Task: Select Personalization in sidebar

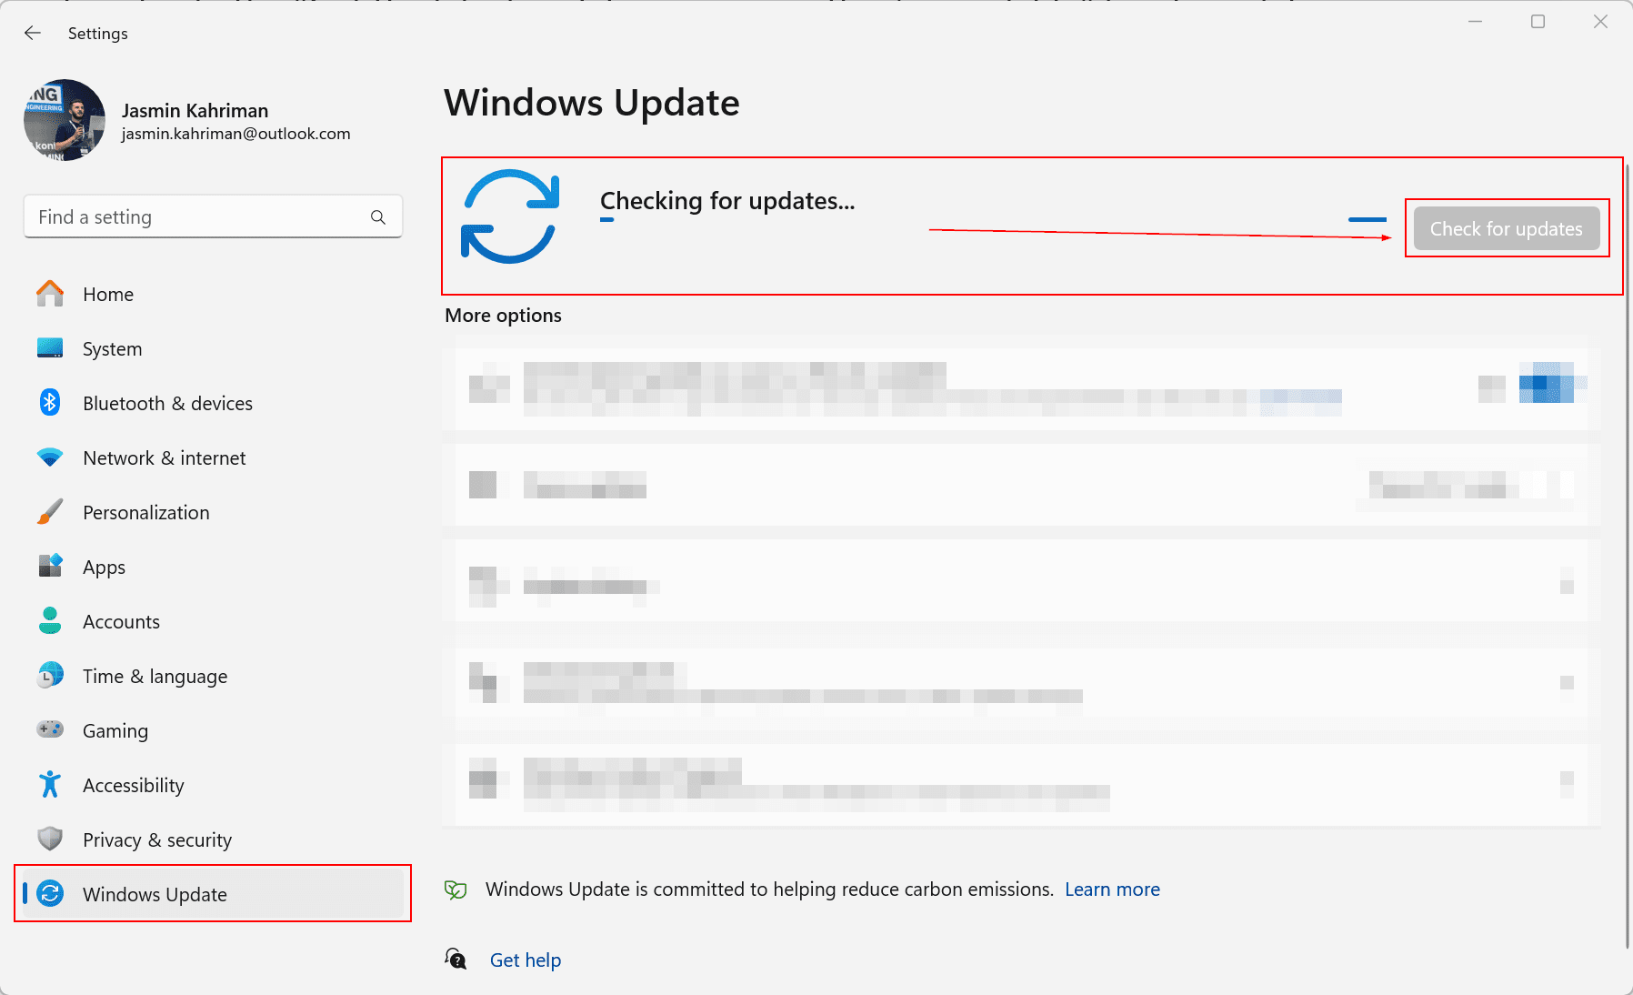Action: pos(213,512)
